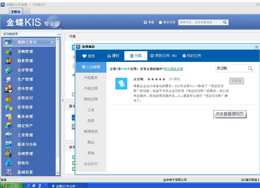
Task: Select 商业 category
Action: pos(91,142)
